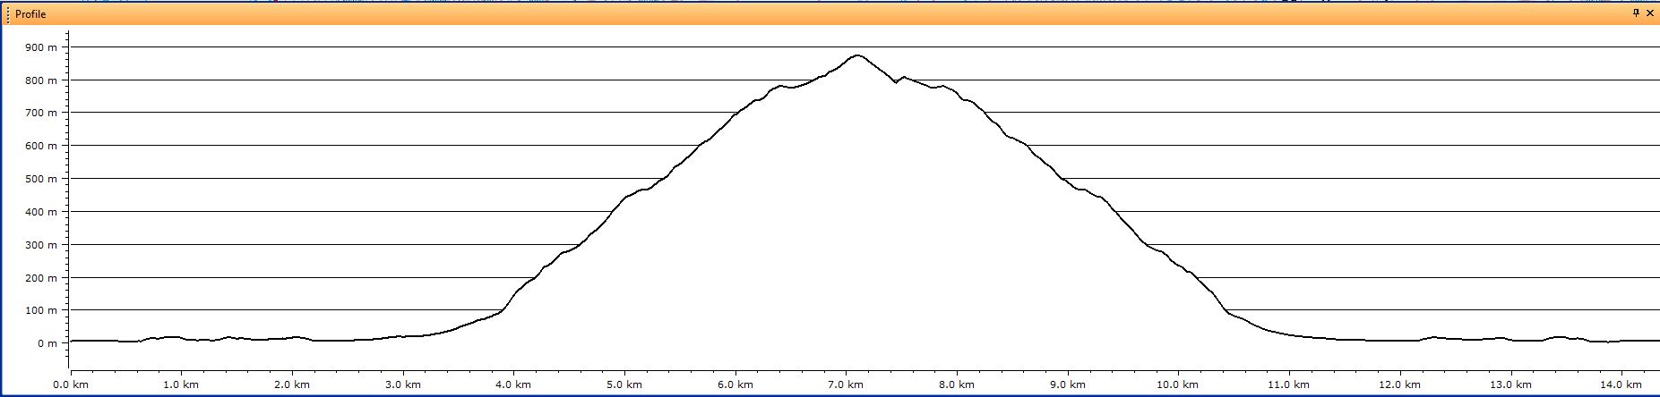The height and width of the screenshot is (397, 1660).
Task: Close the Profile panel
Action: pyautogui.click(x=1650, y=13)
